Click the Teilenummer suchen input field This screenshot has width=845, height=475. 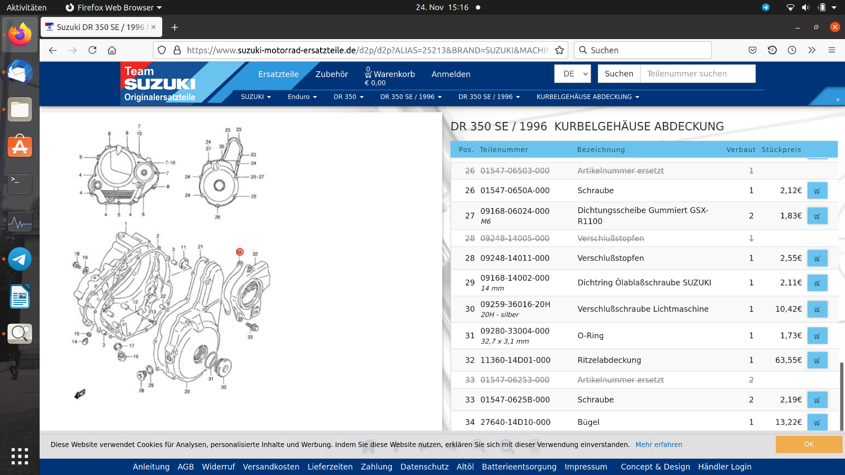click(697, 74)
